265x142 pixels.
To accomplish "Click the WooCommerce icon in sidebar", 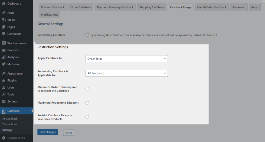I will (x=4, y=43).
